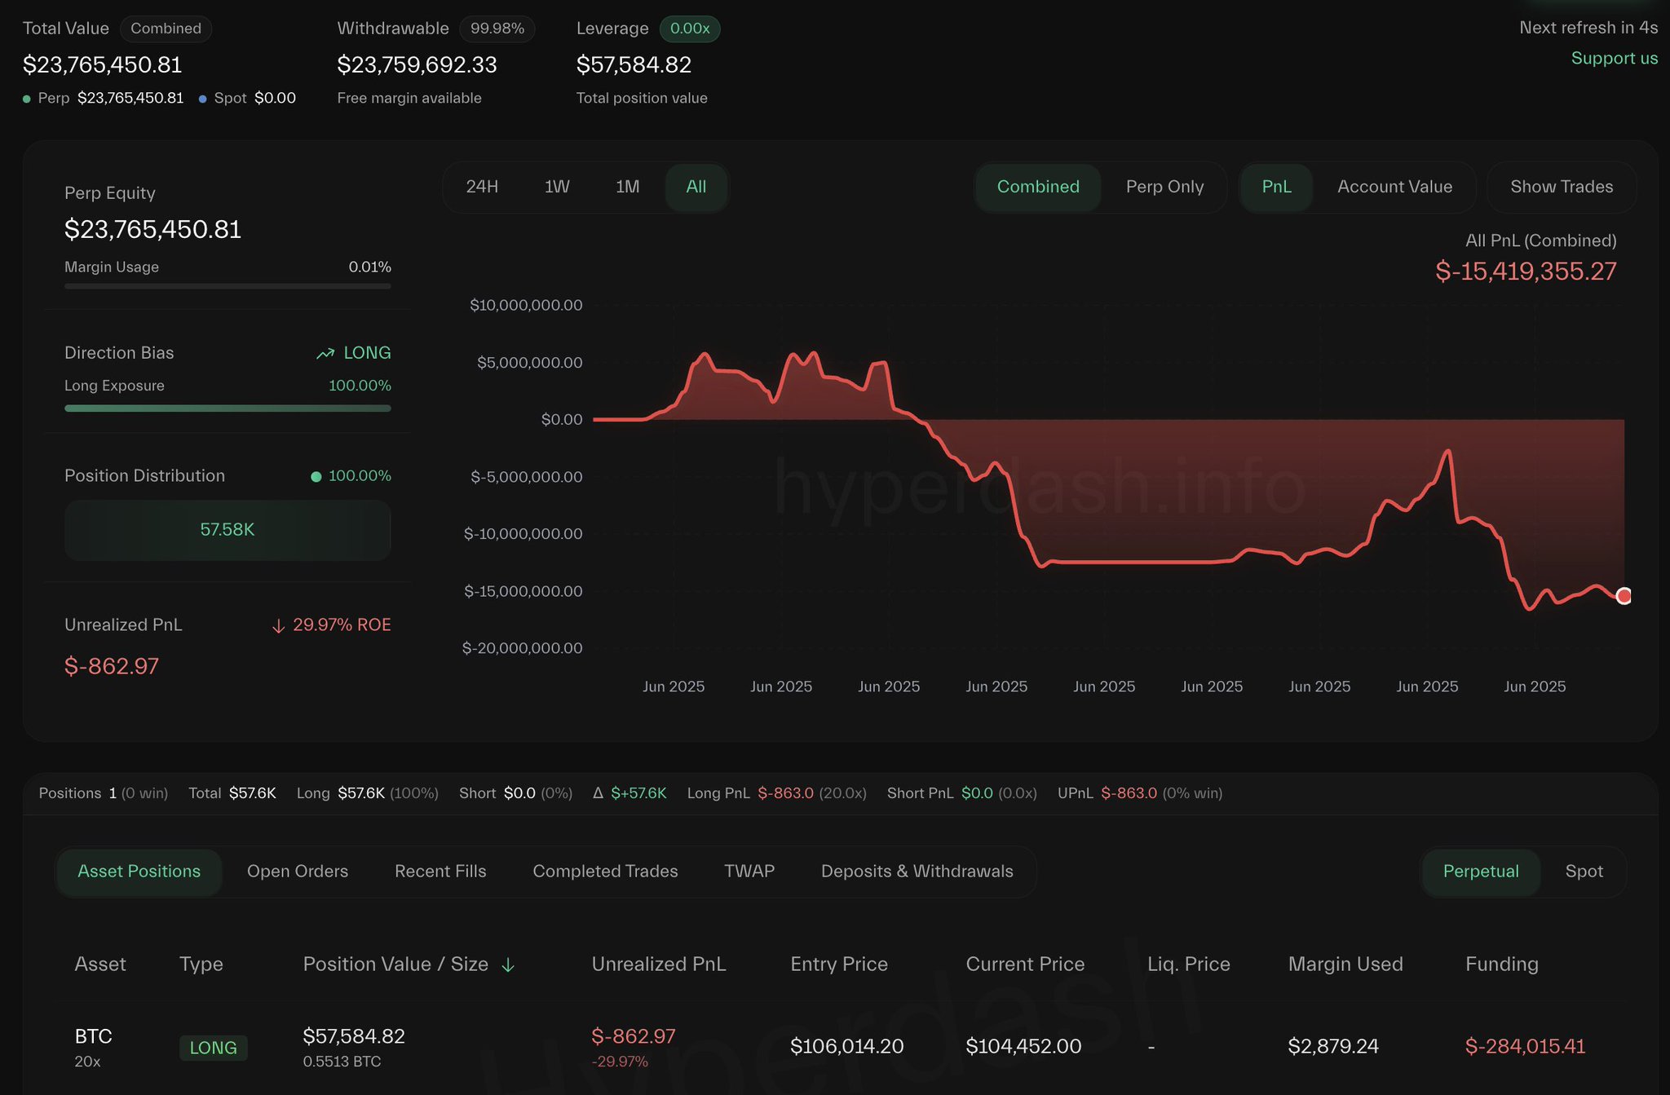The image size is (1670, 1095).
Task: Click the $-862.97 value in BTC row
Action: tap(634, 1036)
